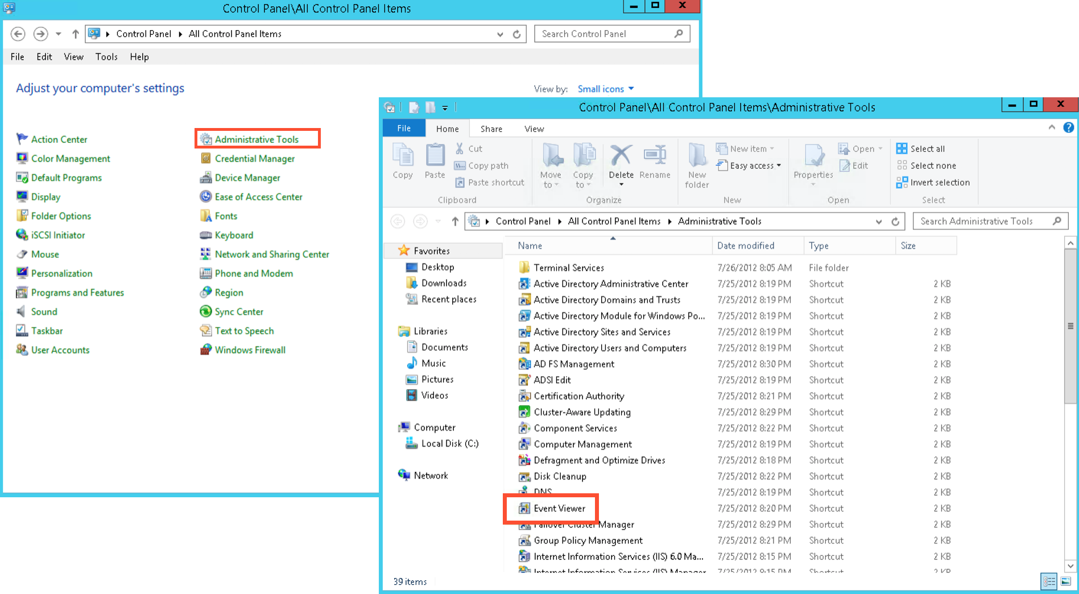
Task: Sort by the Date modified column header
Action: (758, 246)
